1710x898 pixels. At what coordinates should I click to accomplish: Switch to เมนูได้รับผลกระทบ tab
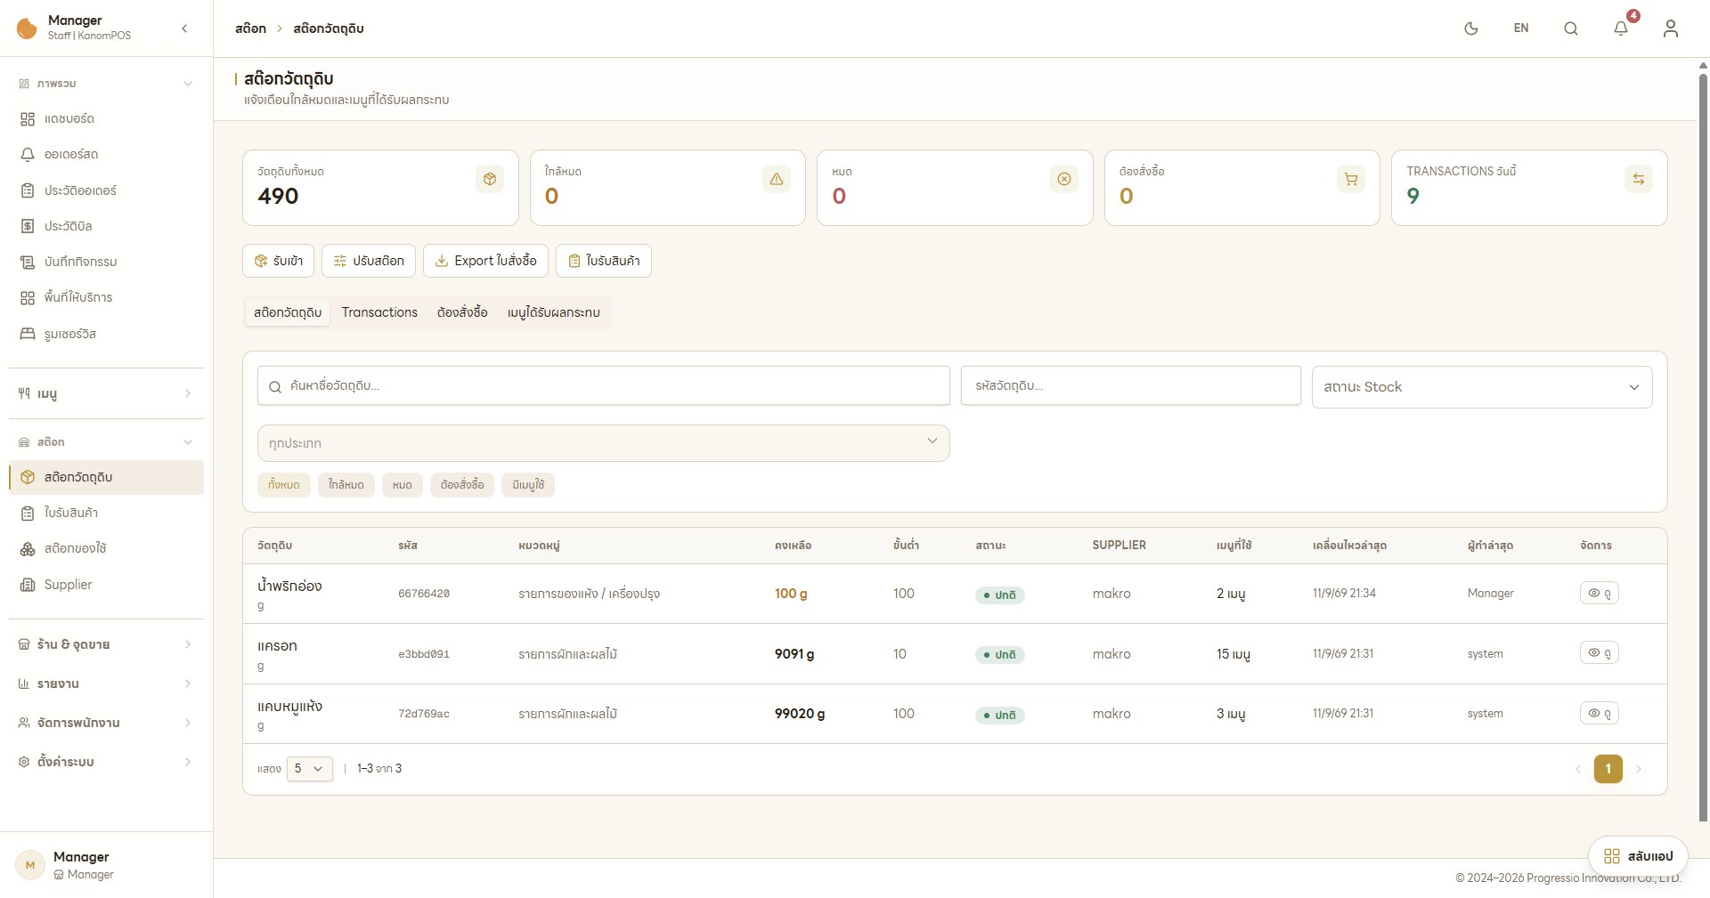554,312
